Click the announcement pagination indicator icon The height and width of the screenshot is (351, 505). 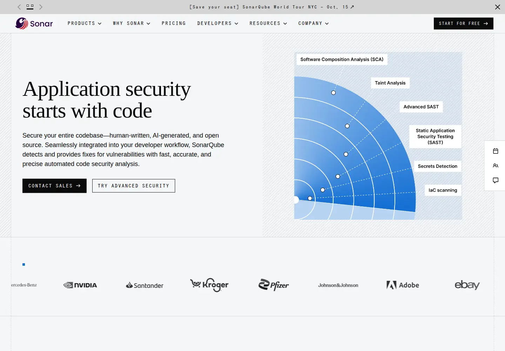tap(30, 7)
